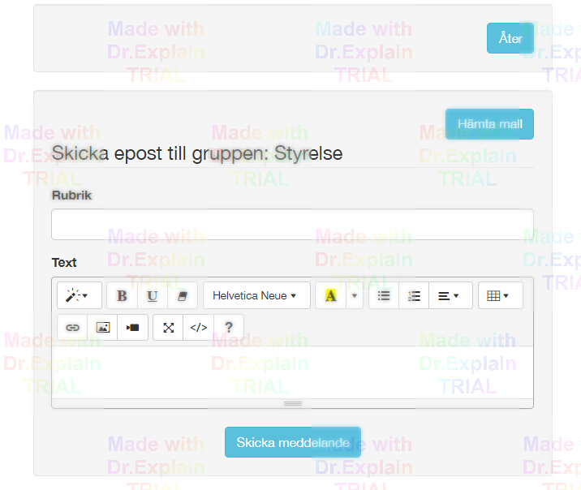Viewport: 581px width, 490px height.
Task: Open the magic wand style menu
Action: 80,295
